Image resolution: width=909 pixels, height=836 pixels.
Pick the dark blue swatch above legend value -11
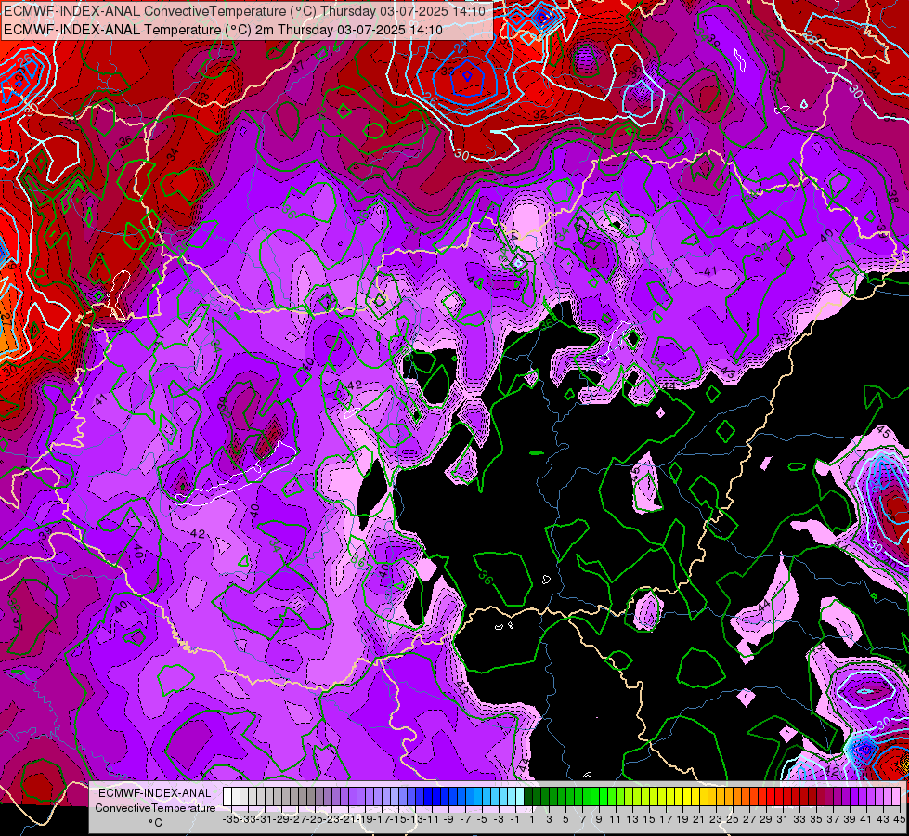pyautogui.click(x=428, y=796)
